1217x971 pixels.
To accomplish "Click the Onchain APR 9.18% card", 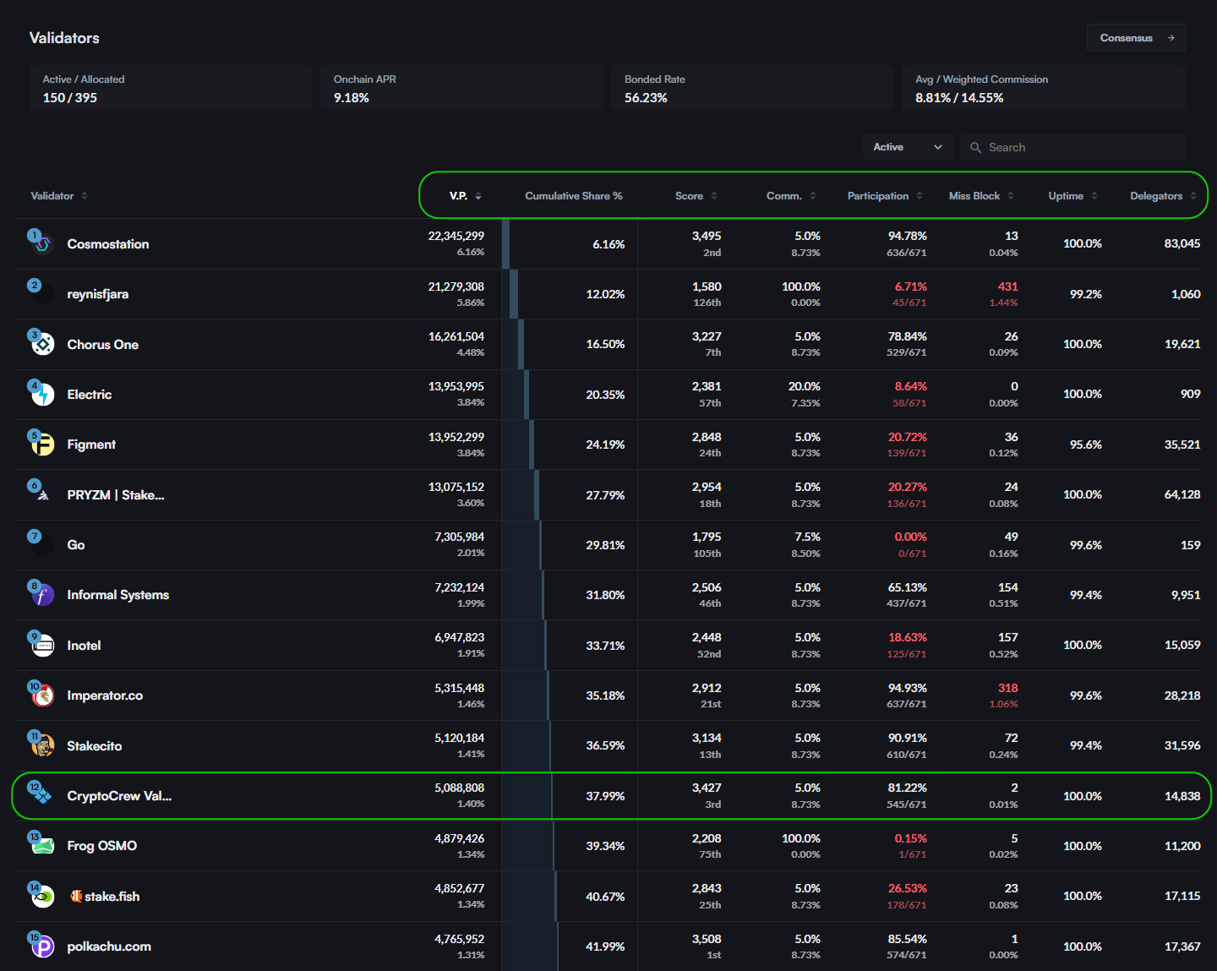I will 461,88.
